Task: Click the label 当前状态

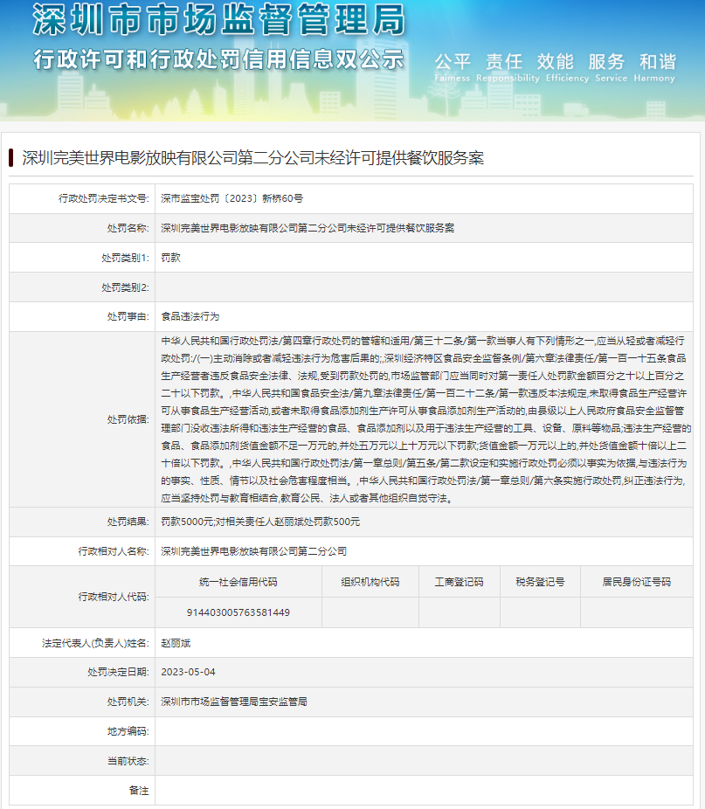Action: [128, 761]
